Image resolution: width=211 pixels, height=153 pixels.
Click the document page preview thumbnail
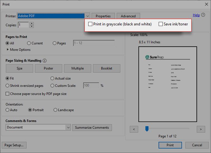pyautogui.click(x=168, y=84)
